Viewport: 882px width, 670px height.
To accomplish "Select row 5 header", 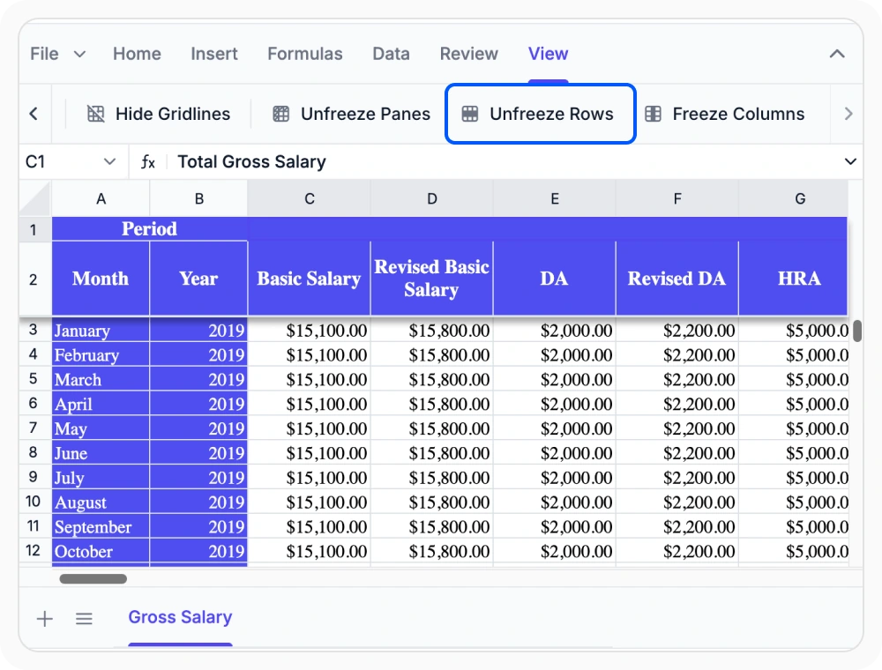I will point(35,379).
